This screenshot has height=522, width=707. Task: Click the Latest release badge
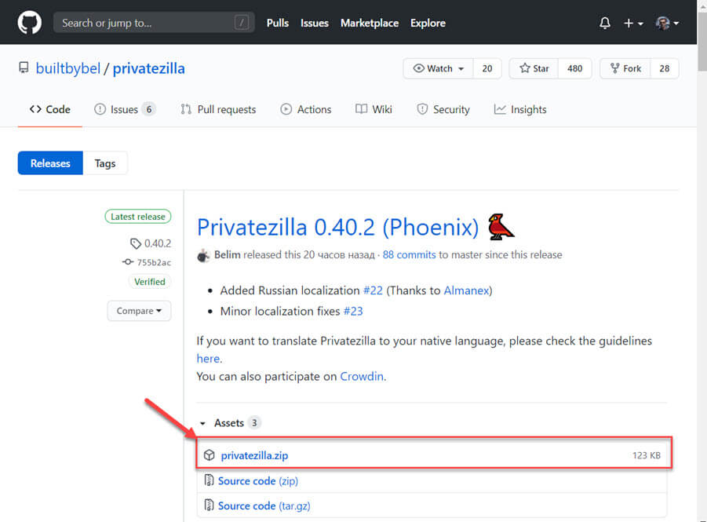click(x=138, y=217)
